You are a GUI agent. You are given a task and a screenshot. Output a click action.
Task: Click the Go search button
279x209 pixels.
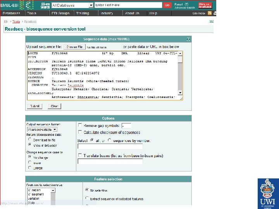click(x=167, y=5)
